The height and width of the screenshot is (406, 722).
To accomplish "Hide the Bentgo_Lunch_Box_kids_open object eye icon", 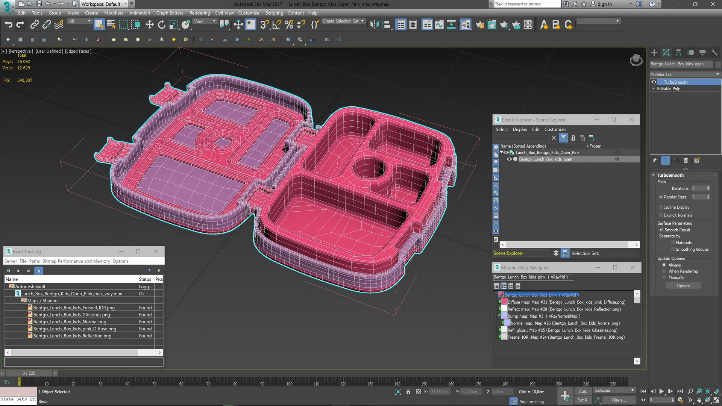I will (x=509, y=159).
